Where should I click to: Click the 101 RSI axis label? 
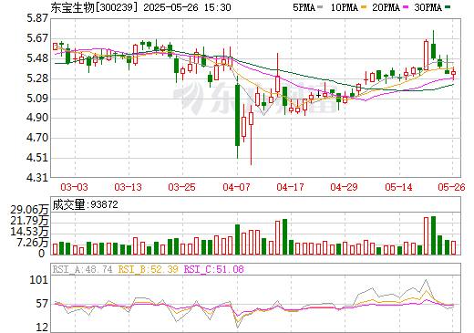tap(39, 279)
